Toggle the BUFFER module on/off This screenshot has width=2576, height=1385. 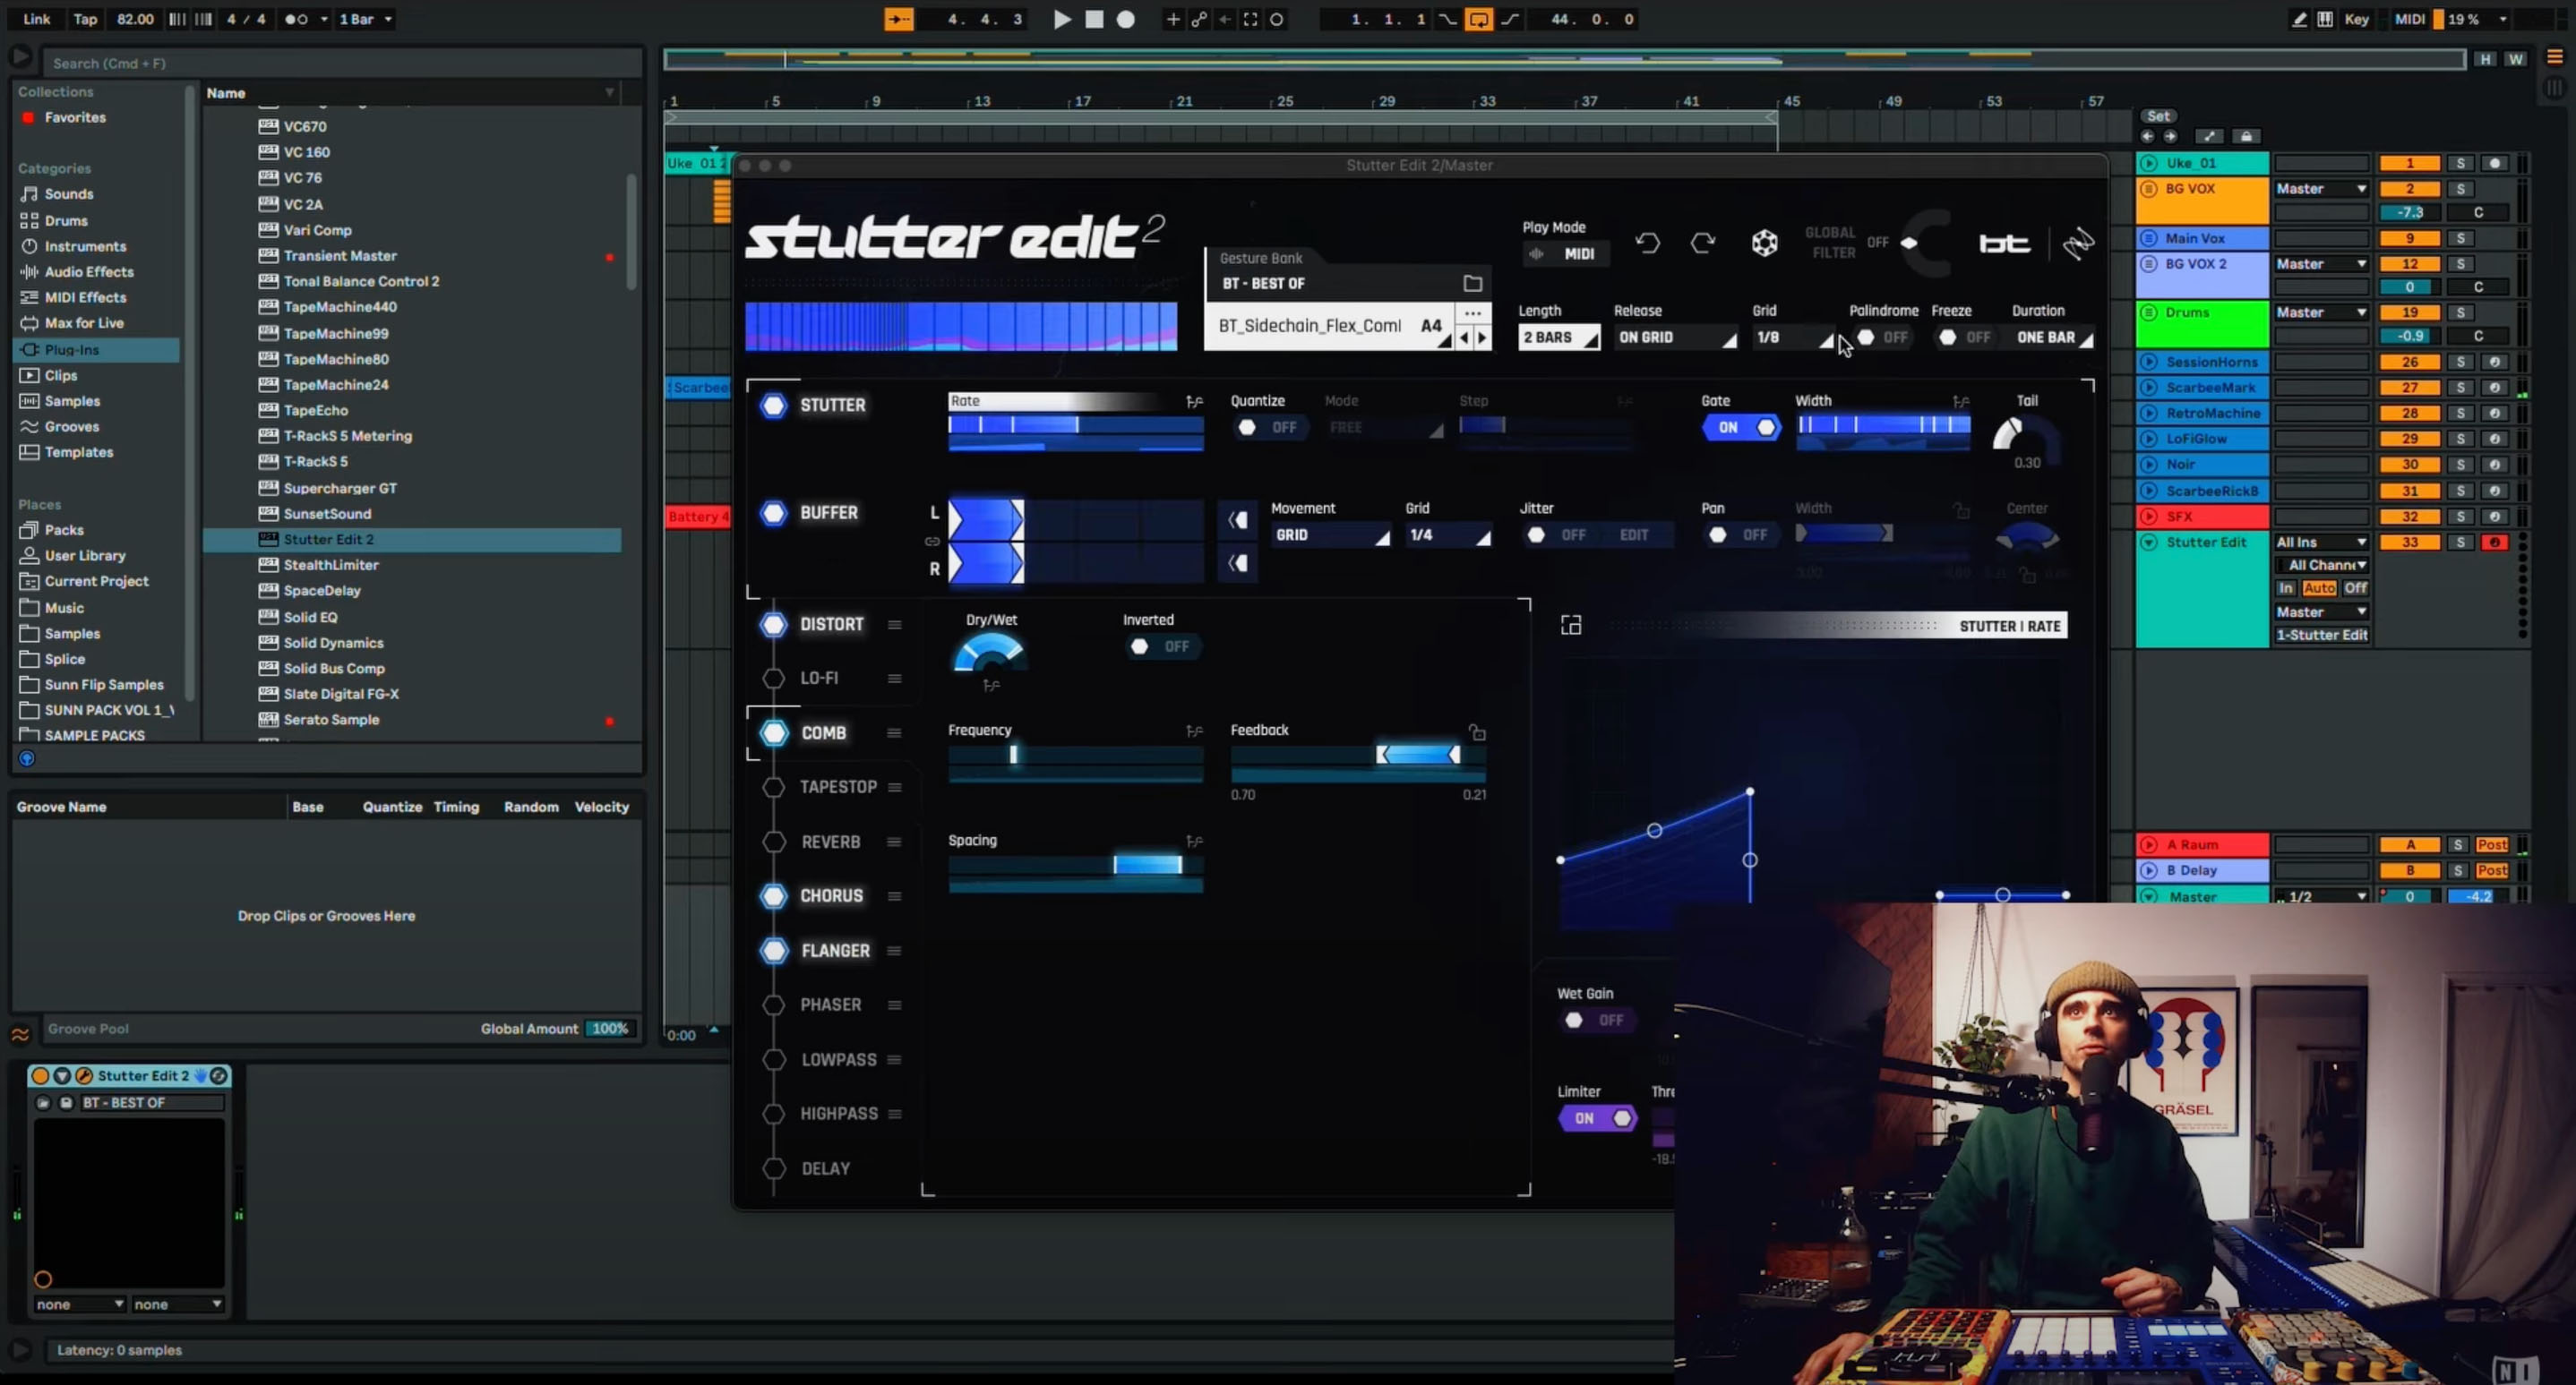coord(774,514)
